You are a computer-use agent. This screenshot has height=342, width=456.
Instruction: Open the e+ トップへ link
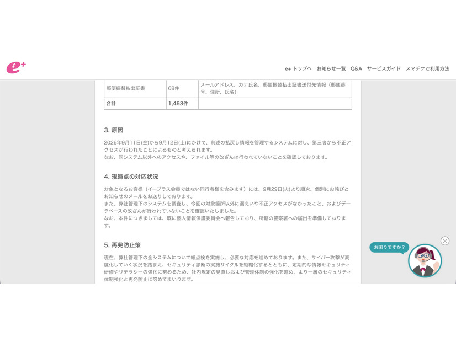[x=298, y=68]
